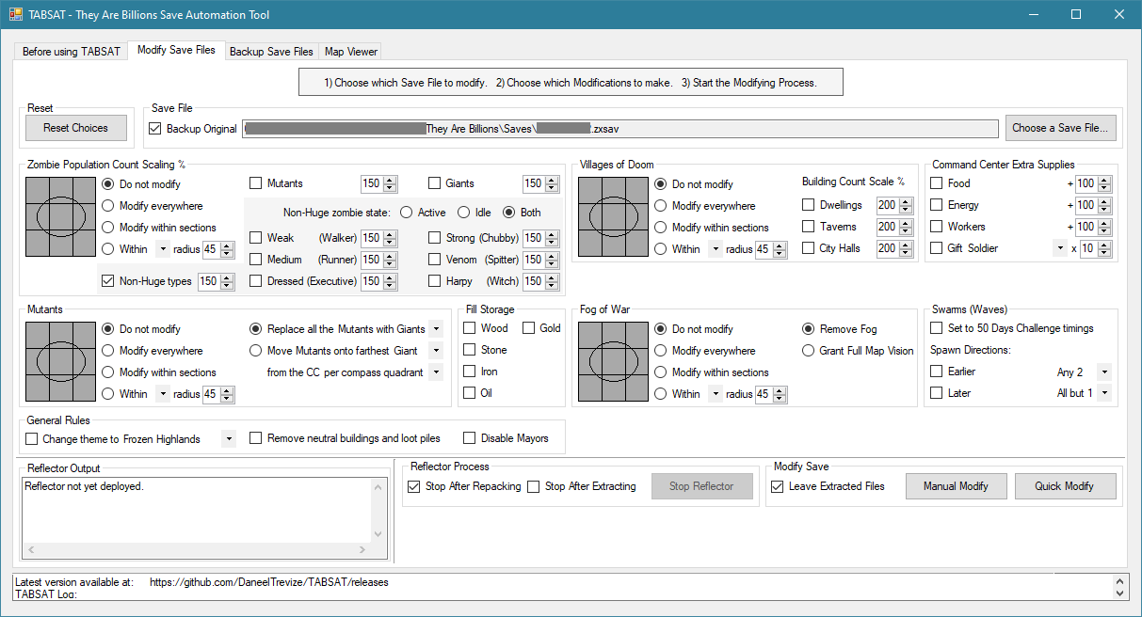
Task: Click the Reflector Output horizontal scrollbar
Action: (x=197, y=550)
